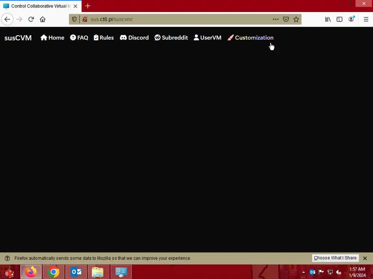Viewport: 373px width, 279px height.
Task: Open the Firefox home page icon
Action: click(43, 19)
